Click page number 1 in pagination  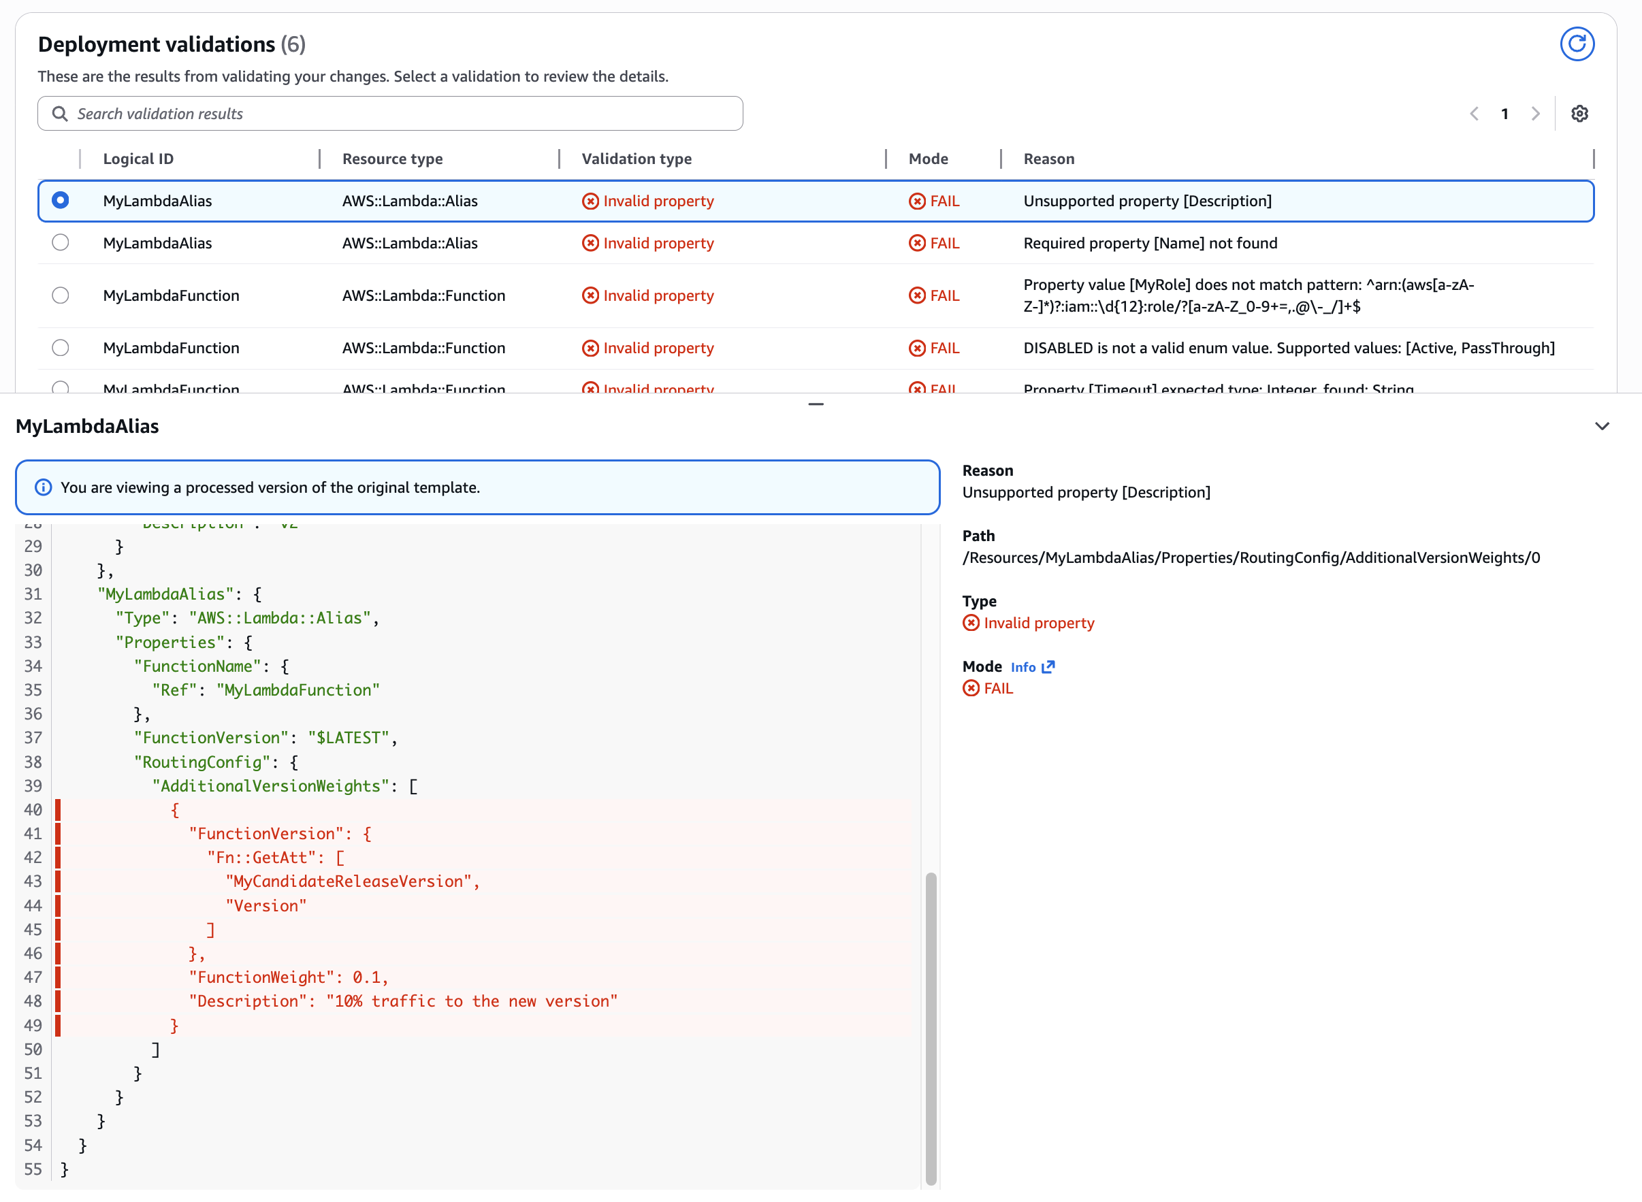pyautogui.click(x=1504, y=114)
